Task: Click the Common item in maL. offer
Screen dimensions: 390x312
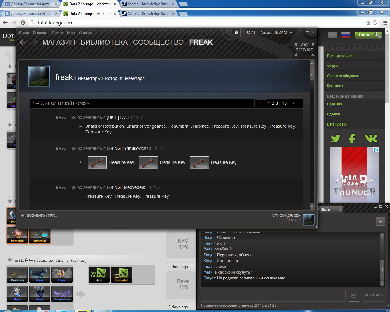Action: pyautogui.click(x=17, y=275)
